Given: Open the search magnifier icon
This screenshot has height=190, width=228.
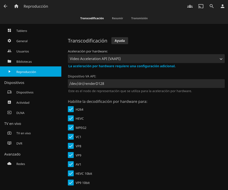Looking at the screenshot, I should pos(211,6).
